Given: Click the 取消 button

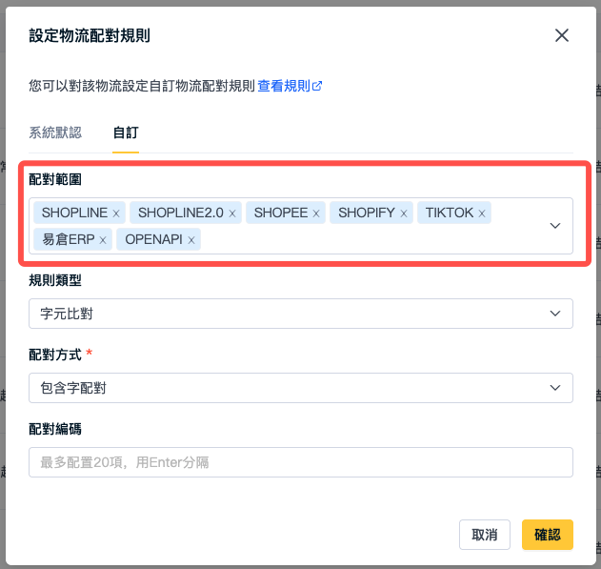Looking at the screenshot, I should [x=485, y=535].
